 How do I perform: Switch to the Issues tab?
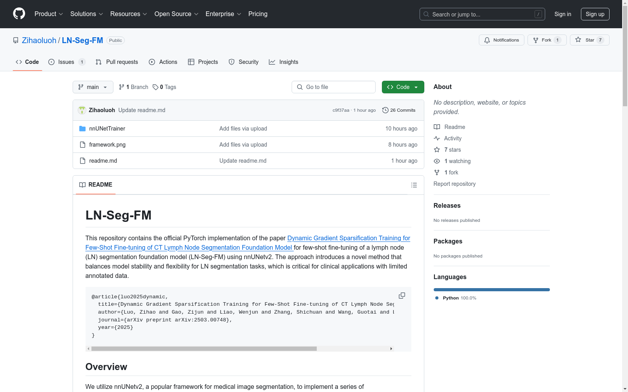tap(67, 62)
